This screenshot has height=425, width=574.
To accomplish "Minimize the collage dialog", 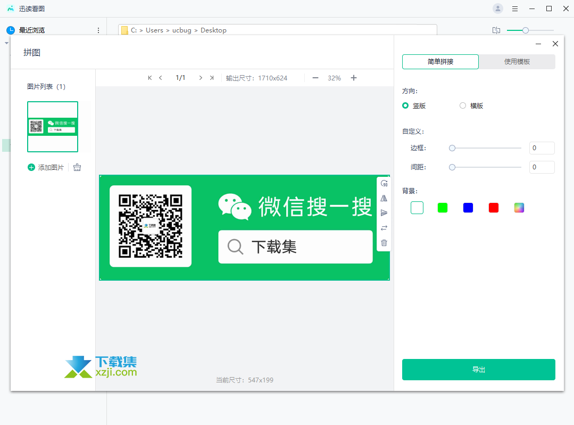I will [x=538, y=44].
